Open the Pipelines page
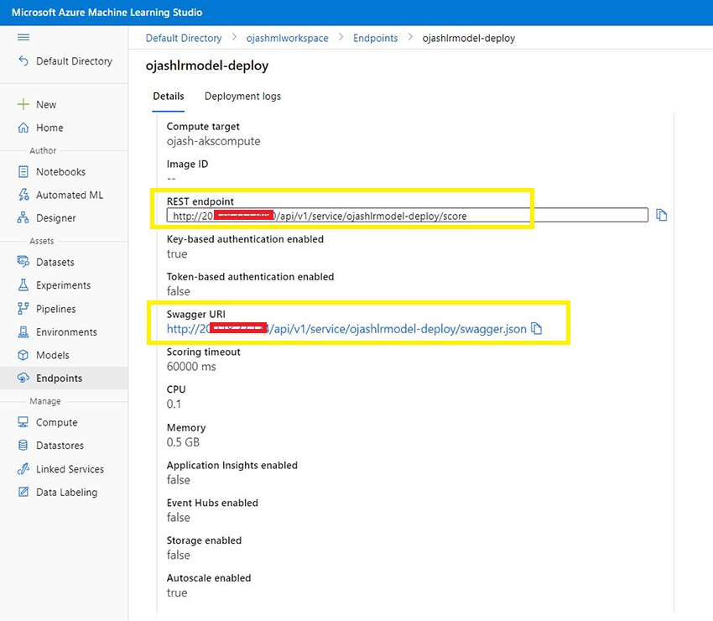 coord(56,309)
